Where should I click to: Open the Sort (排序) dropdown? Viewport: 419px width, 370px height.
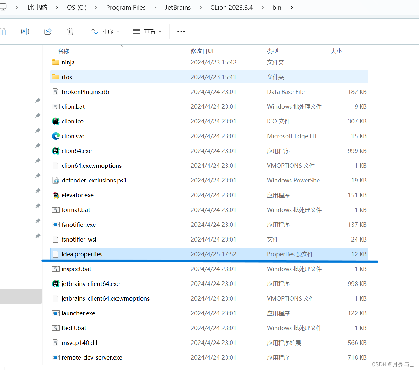pyautogui.click(x=105, y=31)
